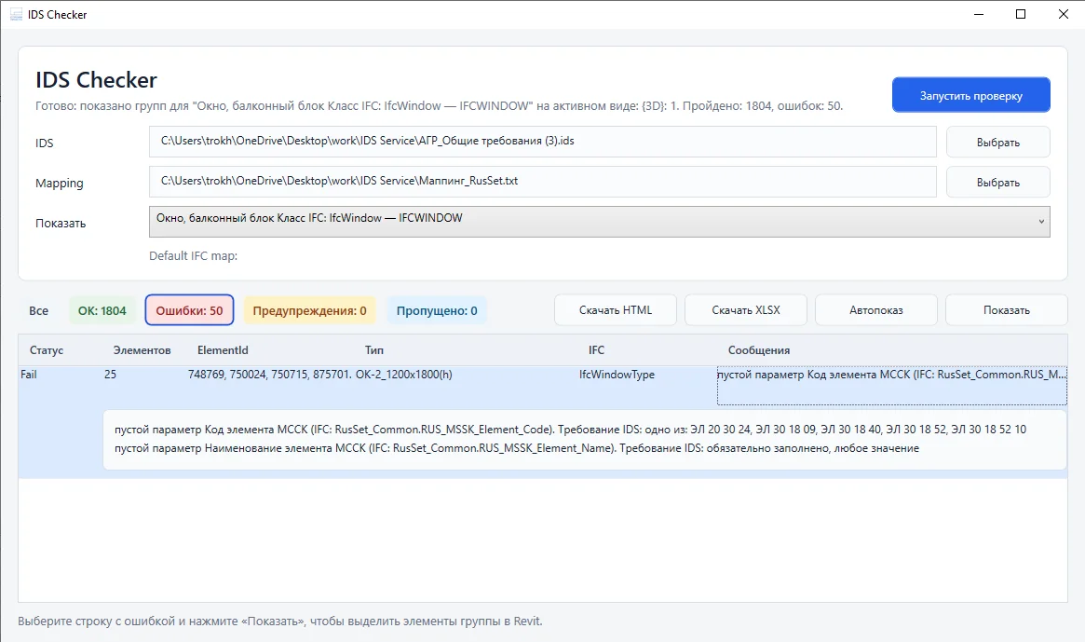Image resolution: width=1085 pixels, height=642 pixels.
Task: Sort by the Статус column header
Action: pos(47,350)
